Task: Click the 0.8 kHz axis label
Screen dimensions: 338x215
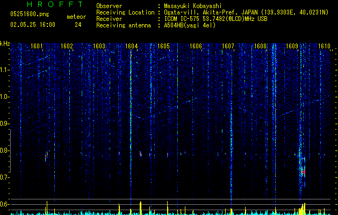Action: tap(4, 150)
